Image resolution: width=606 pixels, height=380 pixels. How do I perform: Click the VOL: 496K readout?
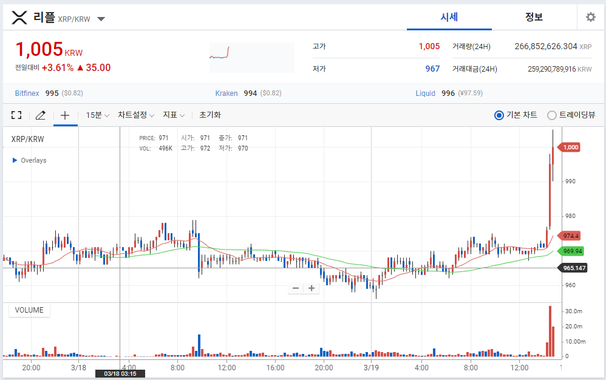pyautogui.click(x=156, y=148)
